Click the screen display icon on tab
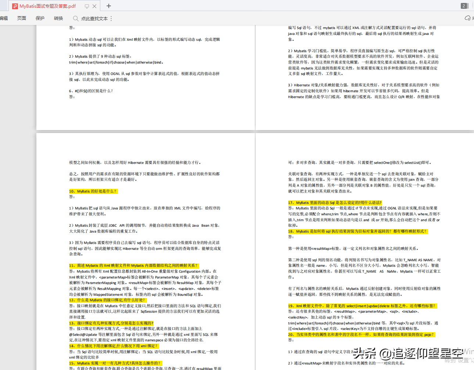 click(x=87, y=6)
